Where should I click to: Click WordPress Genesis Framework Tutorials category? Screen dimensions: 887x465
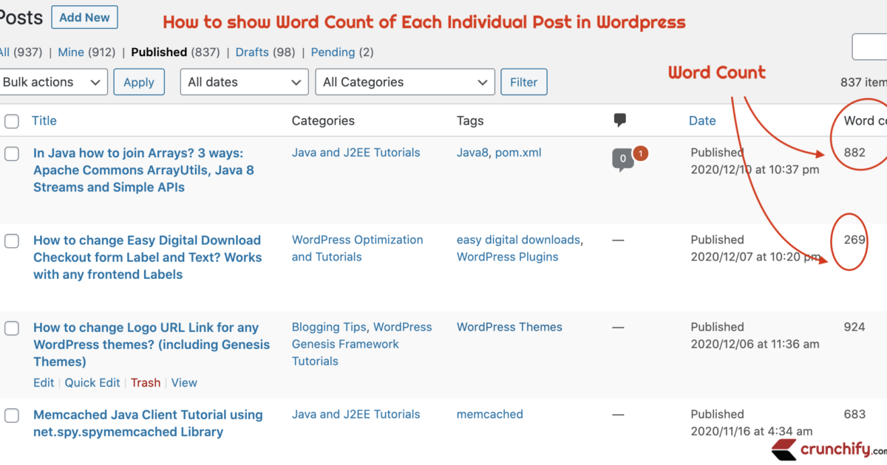[x=362, y=344]
